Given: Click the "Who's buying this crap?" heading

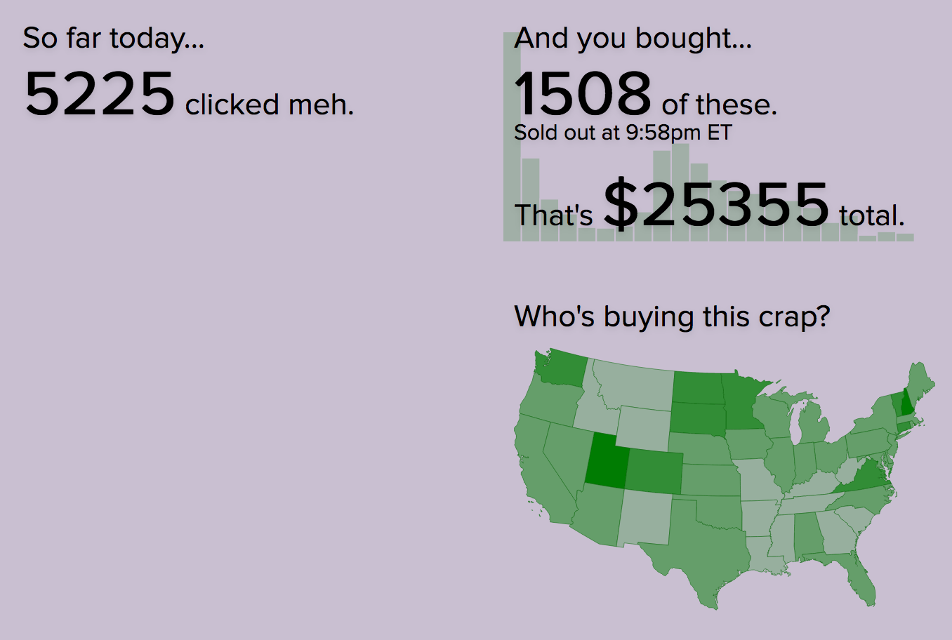Looking at the screenshot, I should (672, 316).
